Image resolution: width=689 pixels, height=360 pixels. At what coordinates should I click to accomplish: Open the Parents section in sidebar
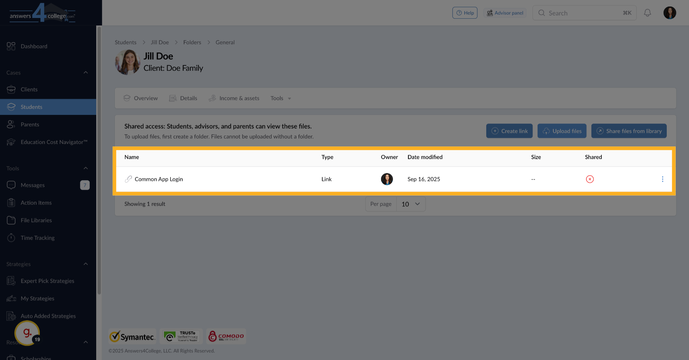point(30,124)
